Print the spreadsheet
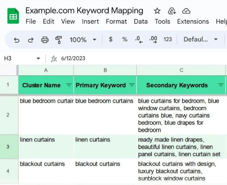This screenshot has width=227, height=185. [45, 40]
